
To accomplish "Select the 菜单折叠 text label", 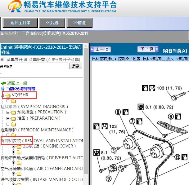I will pyautogui.click(x=37, y=59).
